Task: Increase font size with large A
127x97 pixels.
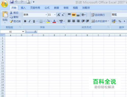Action: (59, 15)
